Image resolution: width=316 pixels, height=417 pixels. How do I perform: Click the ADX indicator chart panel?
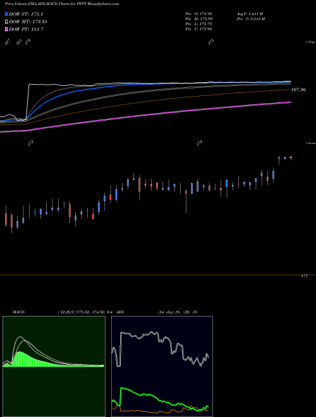(x=162, y=366)
